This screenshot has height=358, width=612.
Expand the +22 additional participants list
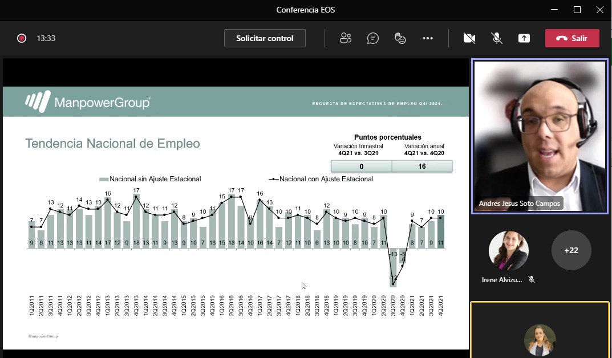click(571, 250)
